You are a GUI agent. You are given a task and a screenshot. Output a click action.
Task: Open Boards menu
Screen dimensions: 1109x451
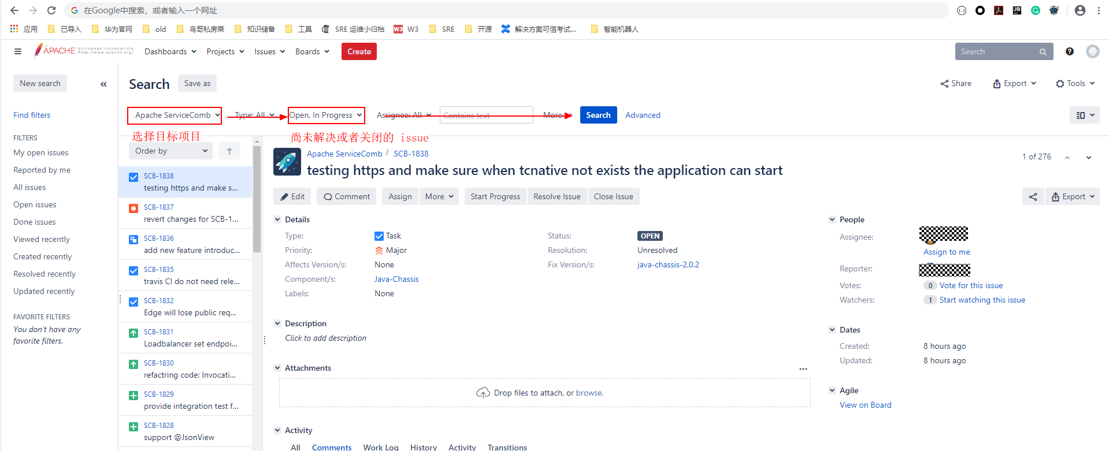click(312, 51)
